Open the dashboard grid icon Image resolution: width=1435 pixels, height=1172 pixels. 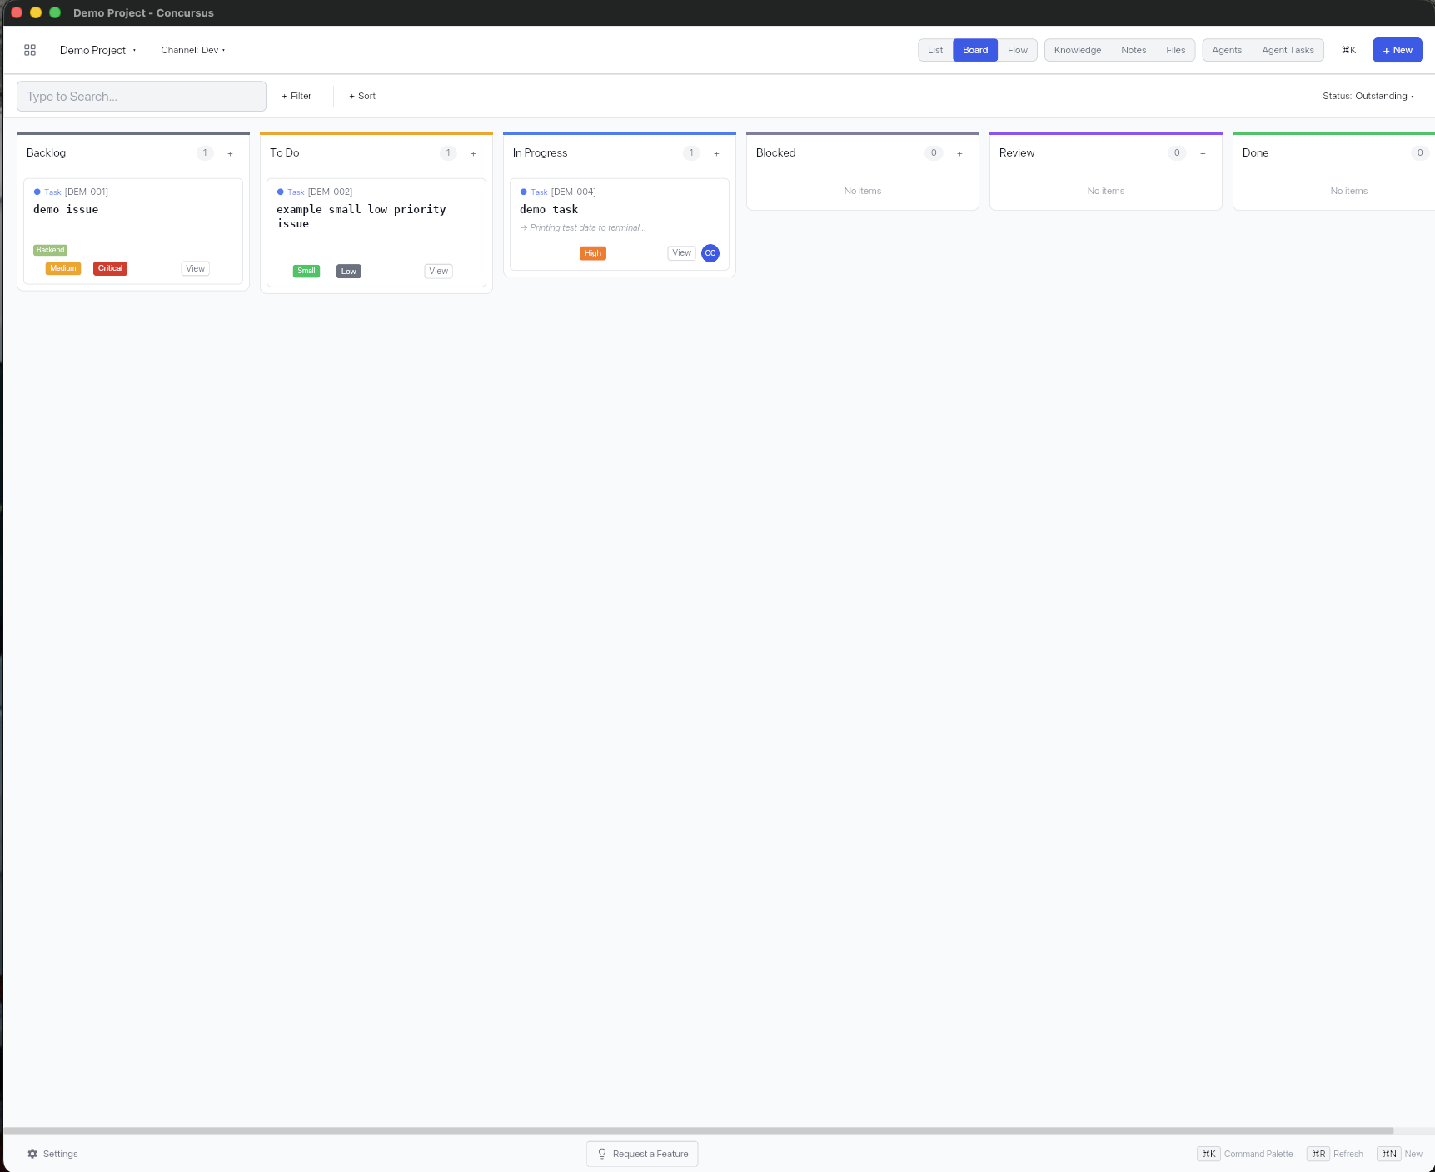30,50
